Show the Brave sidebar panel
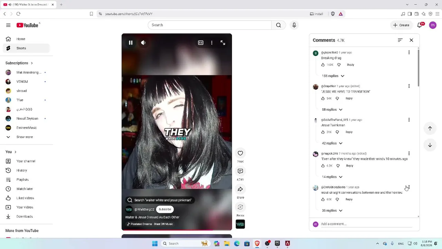Screen dimensions: 442x249 point(410,14)
